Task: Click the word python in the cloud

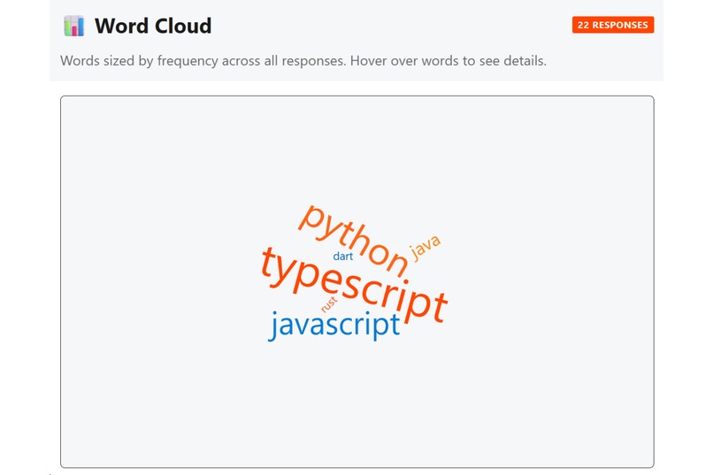Action: point(353,241)
